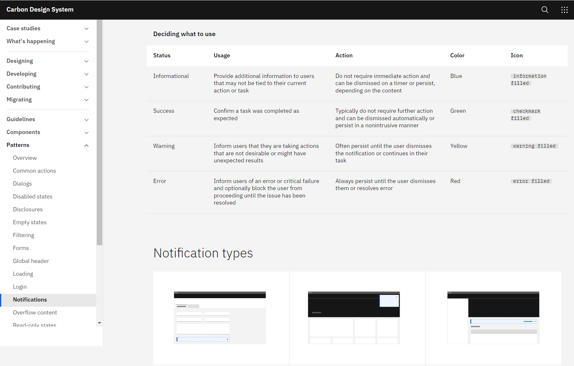This screenshot has height=366, width=574.
Task: Click the app switcher grid icon
Action: coord(564,10)
